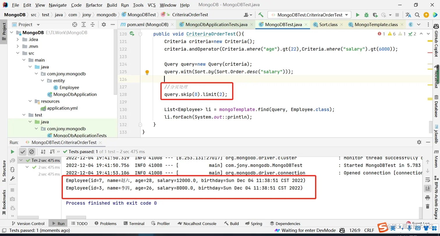Toggle the Show Ignored tests button
The width and height of the screenshot is (440, 236).
coord(32,152)
